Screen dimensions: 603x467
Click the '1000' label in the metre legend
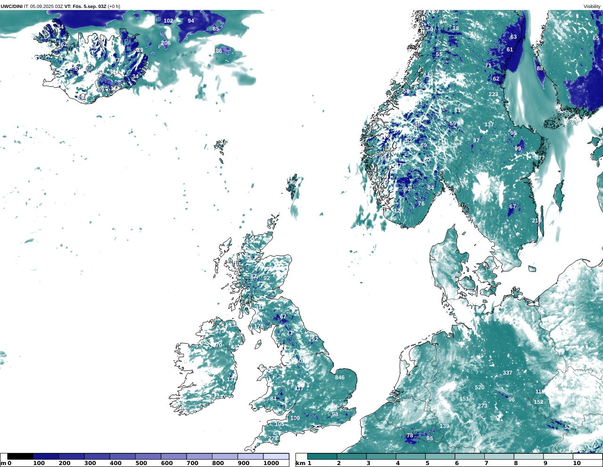pos(271,463)
